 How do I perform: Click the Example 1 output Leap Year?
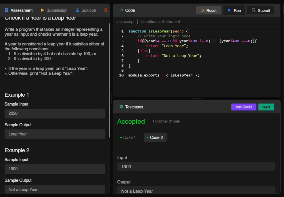[55, 134]
